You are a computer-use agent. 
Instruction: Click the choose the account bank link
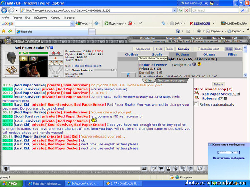pyautogui.click(x=87, y=66)
